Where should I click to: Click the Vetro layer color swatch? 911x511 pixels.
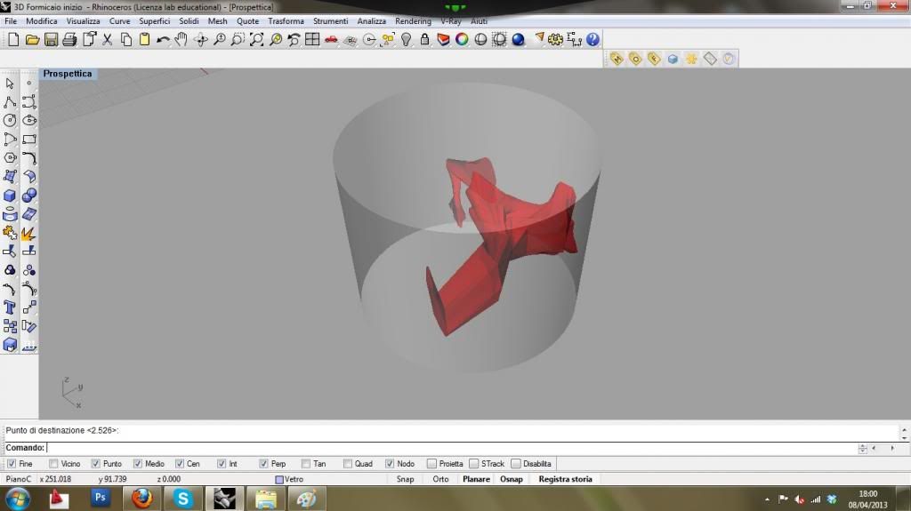(x=279, y=480)
